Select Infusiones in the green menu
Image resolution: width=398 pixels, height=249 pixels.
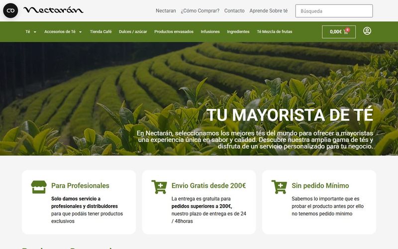coord(210,32)
